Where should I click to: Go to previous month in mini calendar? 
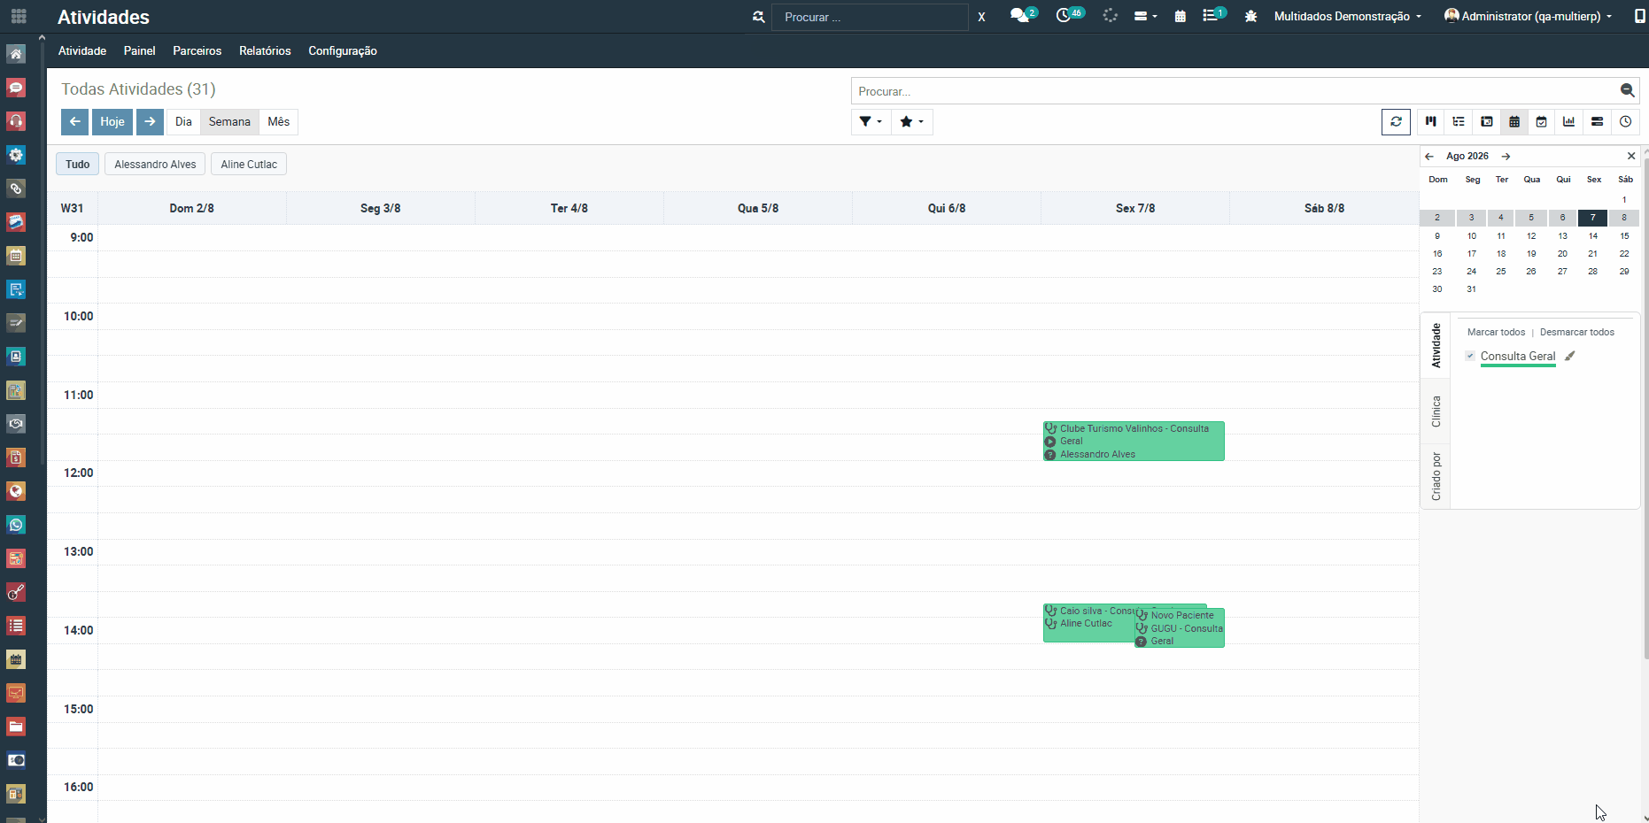1429,157
